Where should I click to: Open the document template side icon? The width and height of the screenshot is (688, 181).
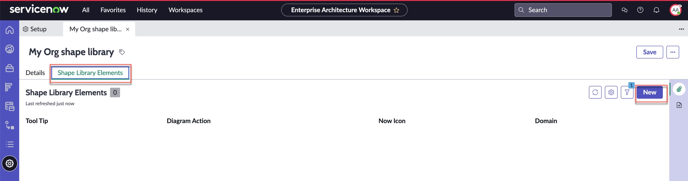(x=679, y=105)
